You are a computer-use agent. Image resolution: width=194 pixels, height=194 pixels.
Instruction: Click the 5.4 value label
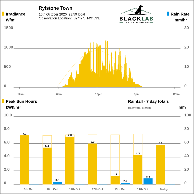point(47,146)
